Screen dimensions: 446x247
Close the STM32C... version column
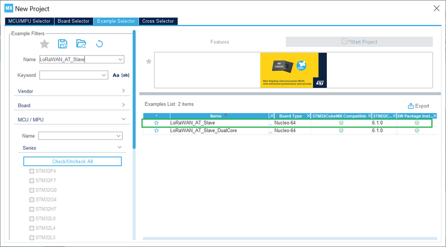(394, 116)
